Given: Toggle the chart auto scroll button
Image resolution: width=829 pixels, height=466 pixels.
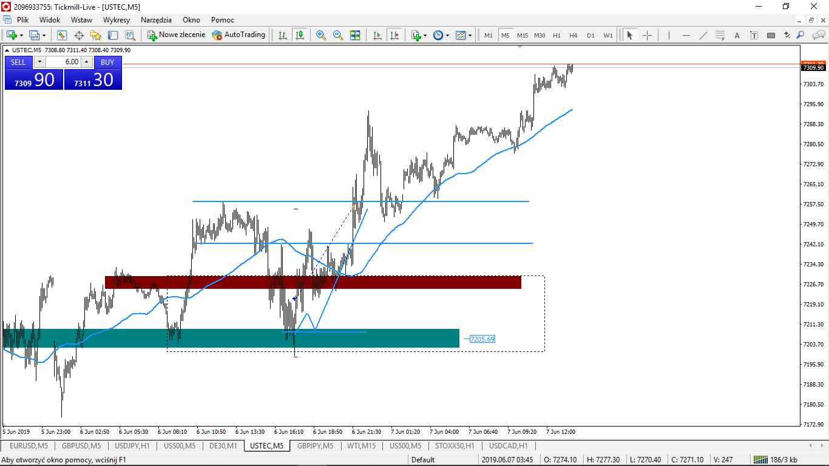Looking at the screenshot, I should point(377,35).
